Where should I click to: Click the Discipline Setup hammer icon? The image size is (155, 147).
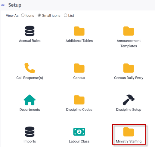click(x=129, y=100)
